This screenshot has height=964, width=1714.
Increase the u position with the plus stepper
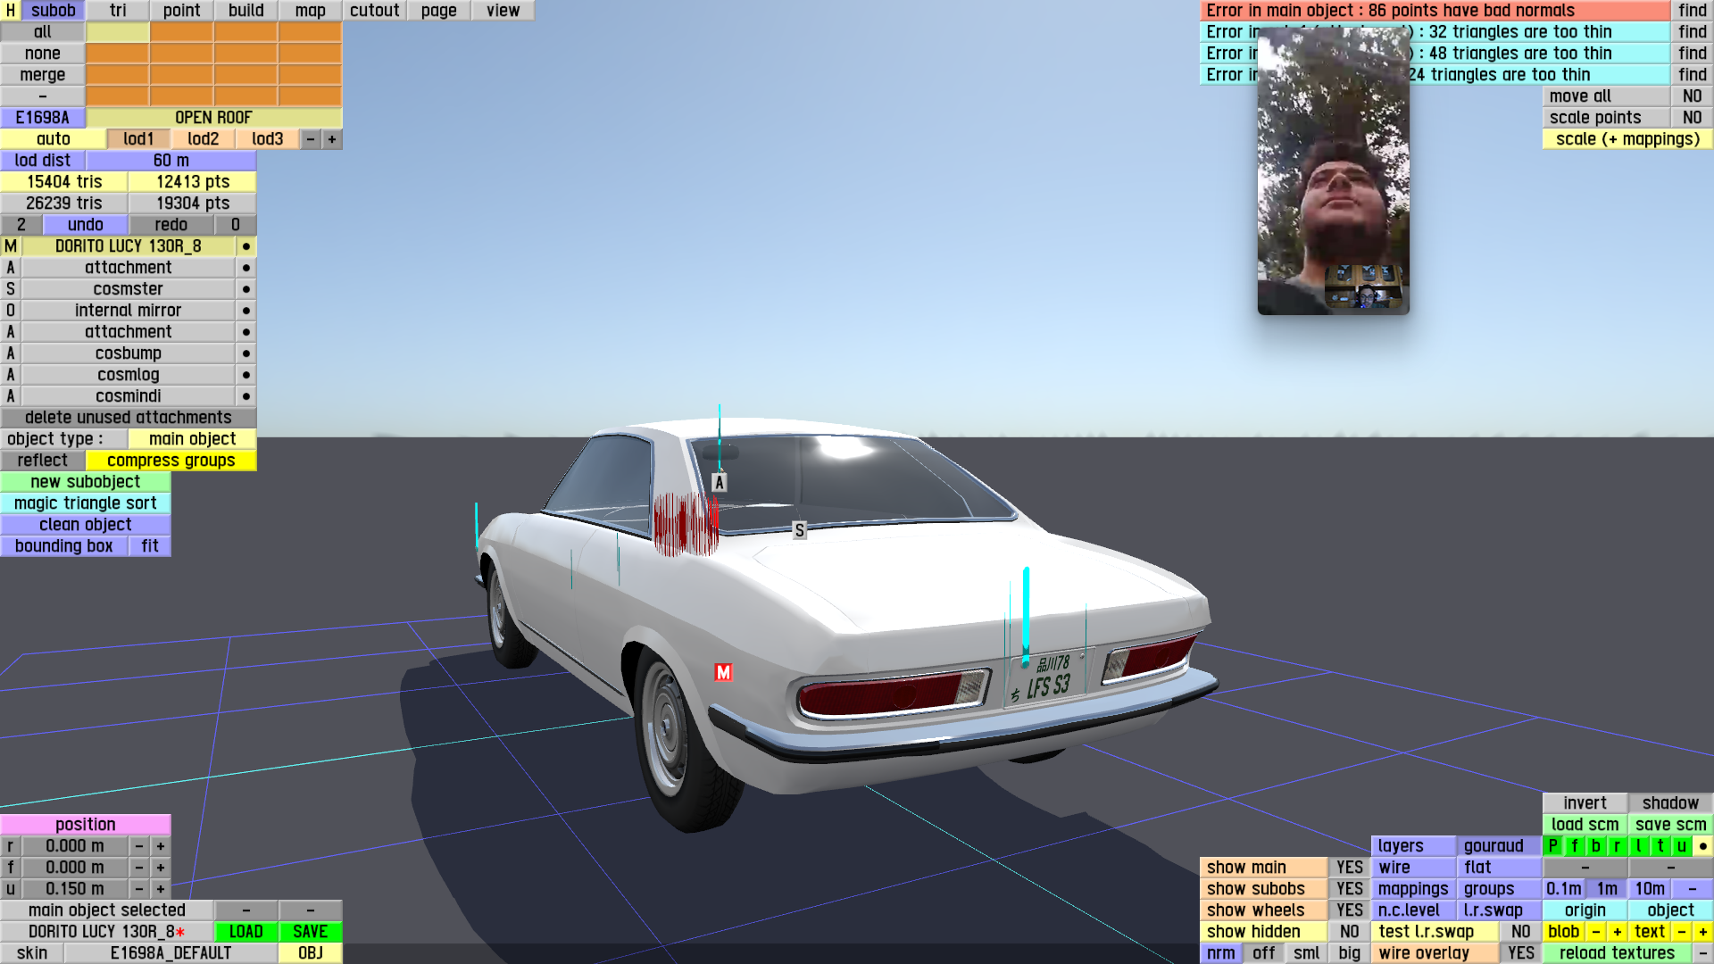tap(161, 889)
